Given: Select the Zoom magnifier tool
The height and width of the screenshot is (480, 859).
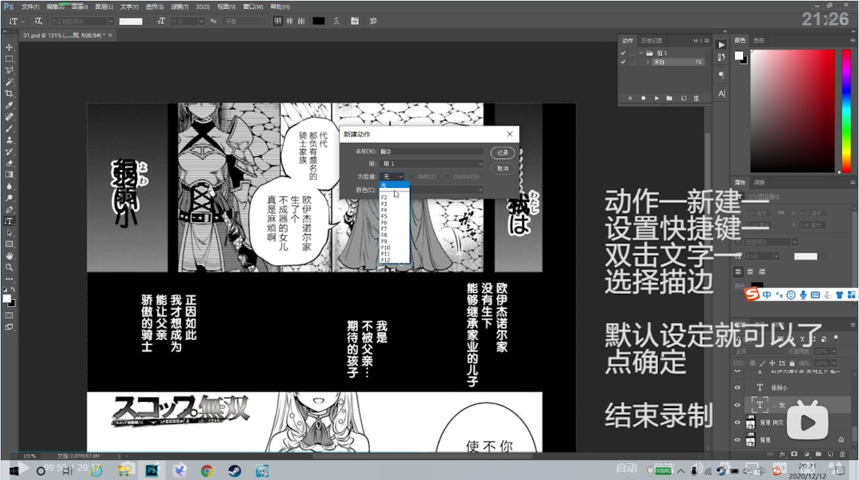Looking at the screenshot, I should pyautogui.click(x=9, y=267).
